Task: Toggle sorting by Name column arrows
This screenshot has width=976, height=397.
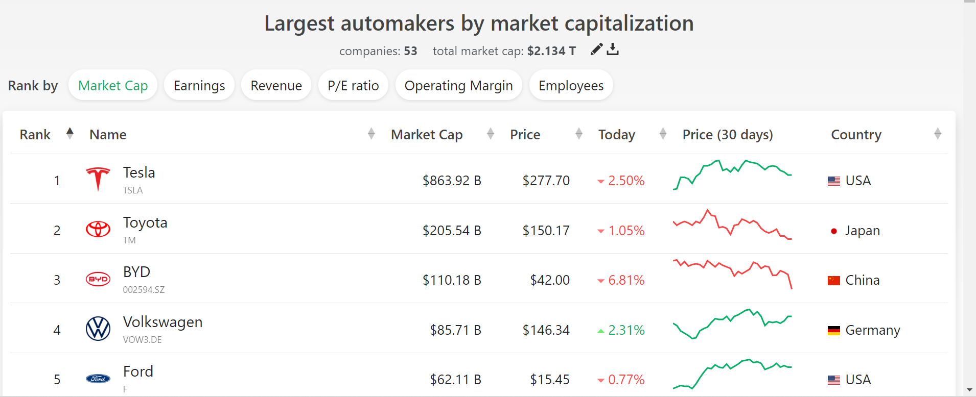Action: click(371, 134)
